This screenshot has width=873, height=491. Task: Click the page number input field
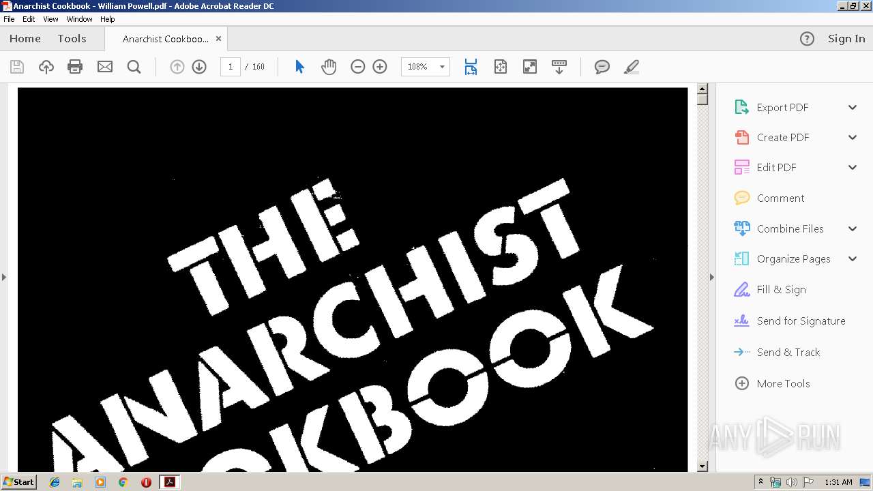(x=231, y=67)
